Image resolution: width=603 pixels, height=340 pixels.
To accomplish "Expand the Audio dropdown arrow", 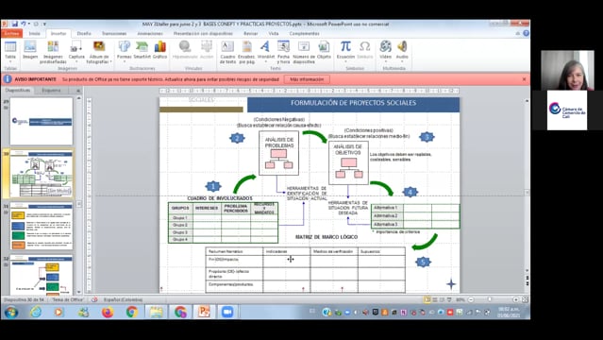I will 402,61.
